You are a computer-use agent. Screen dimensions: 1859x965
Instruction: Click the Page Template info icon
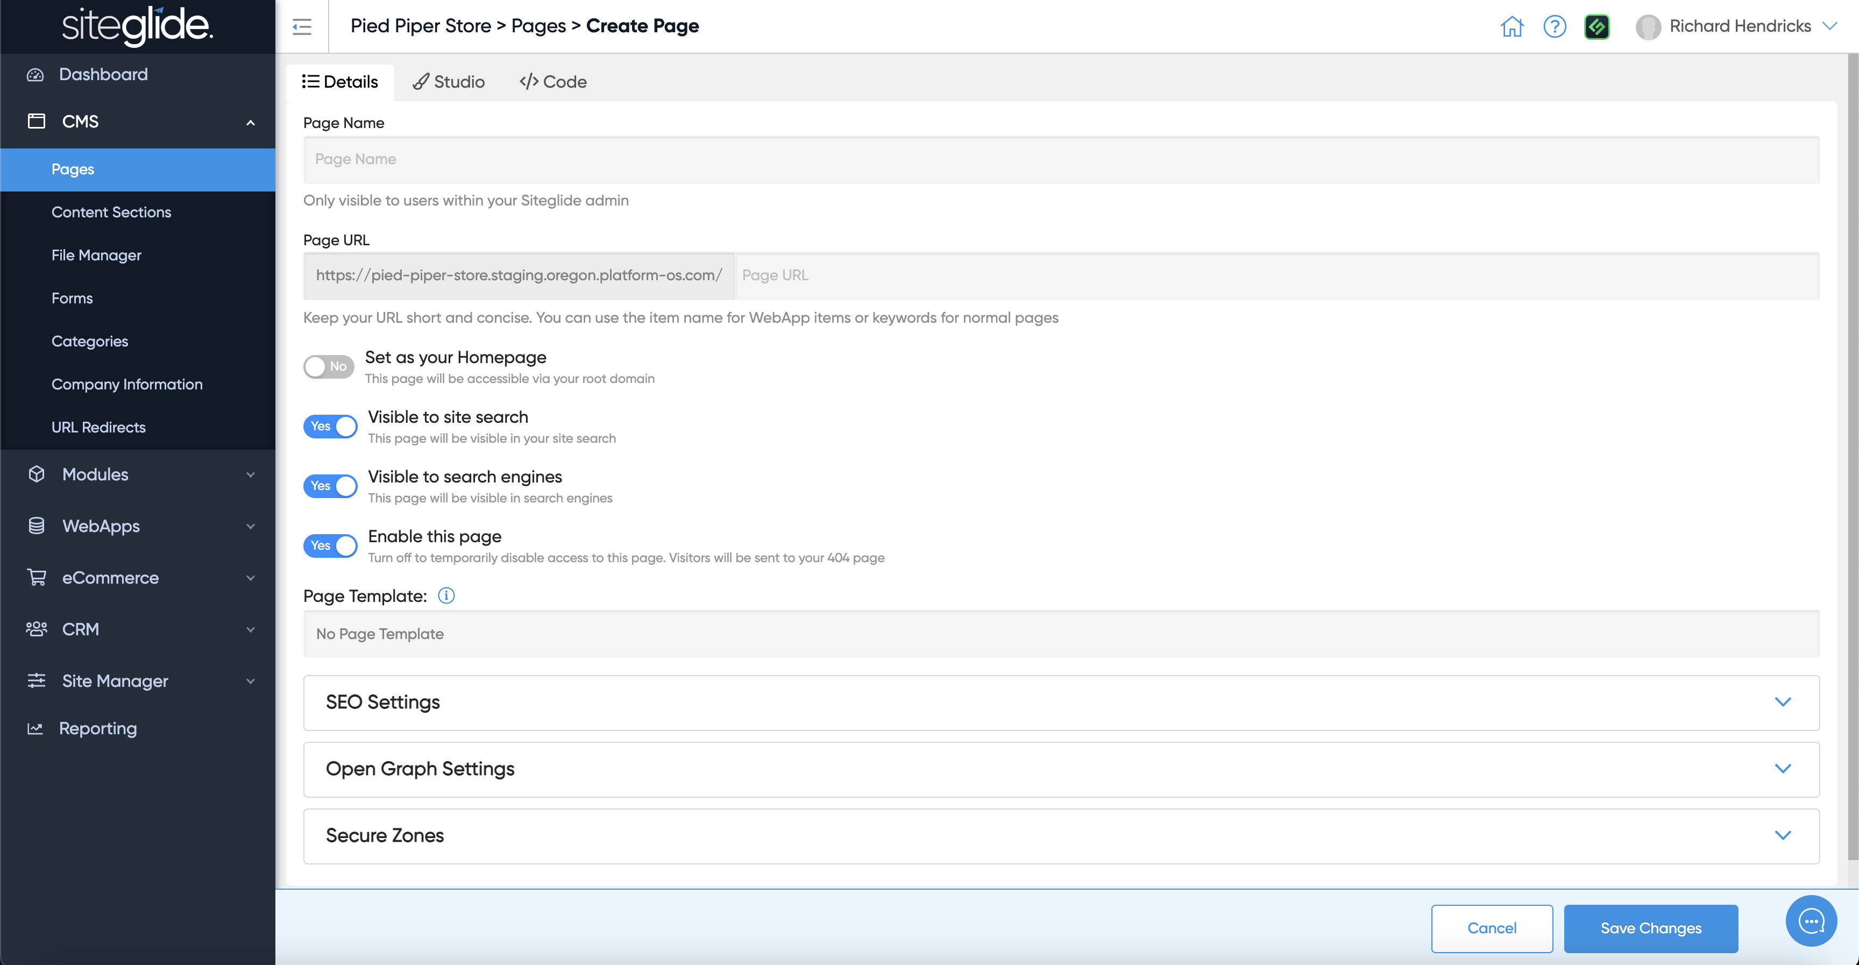(446, 595)
